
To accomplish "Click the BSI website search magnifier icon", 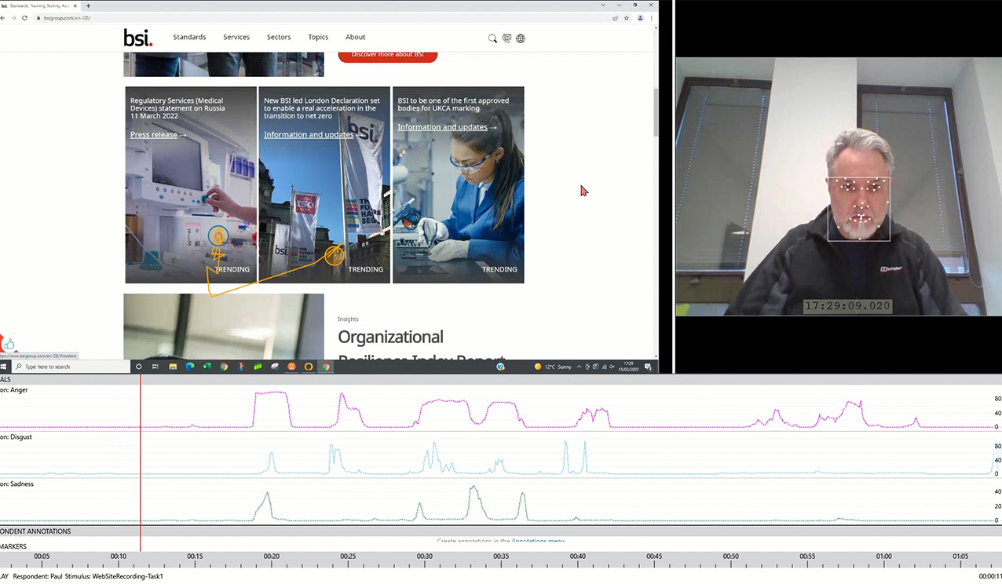I will [492, 38].
